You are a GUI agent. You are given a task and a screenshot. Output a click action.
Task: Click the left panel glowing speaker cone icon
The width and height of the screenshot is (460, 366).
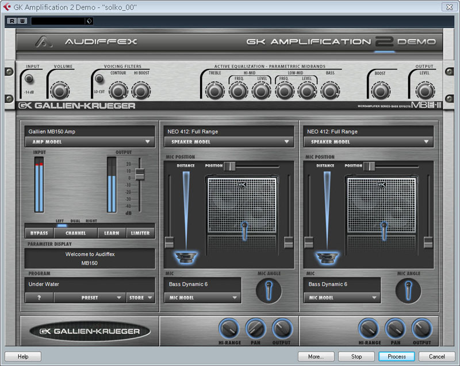[x=186, y=257]
